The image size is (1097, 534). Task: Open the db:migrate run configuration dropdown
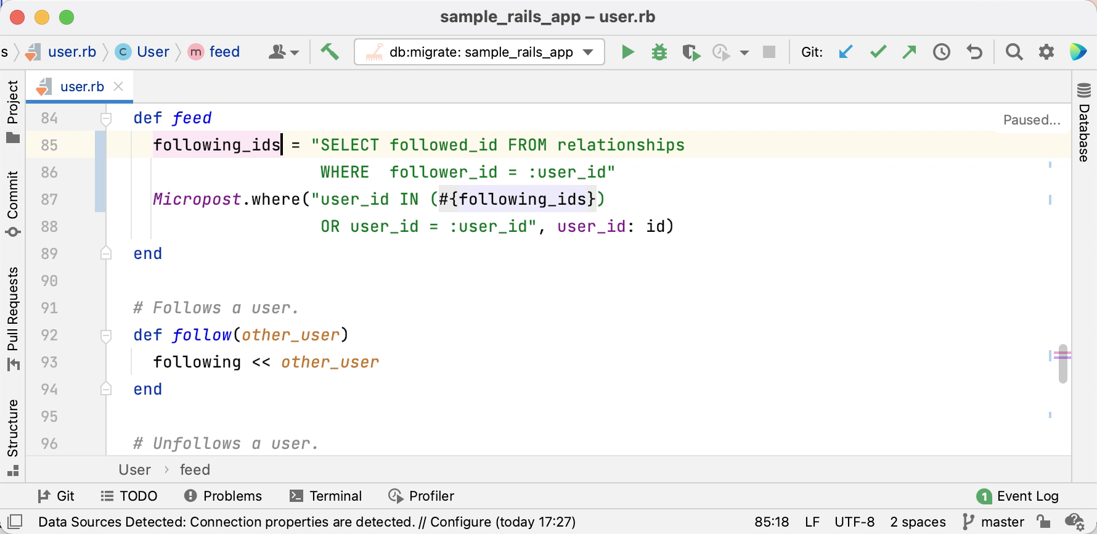[479, 52]
